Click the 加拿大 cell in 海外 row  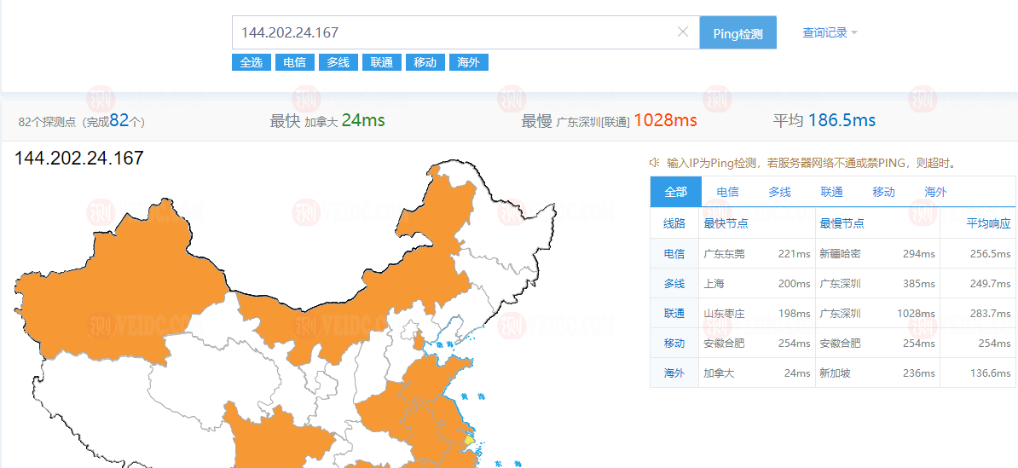[x=719, y=373]
